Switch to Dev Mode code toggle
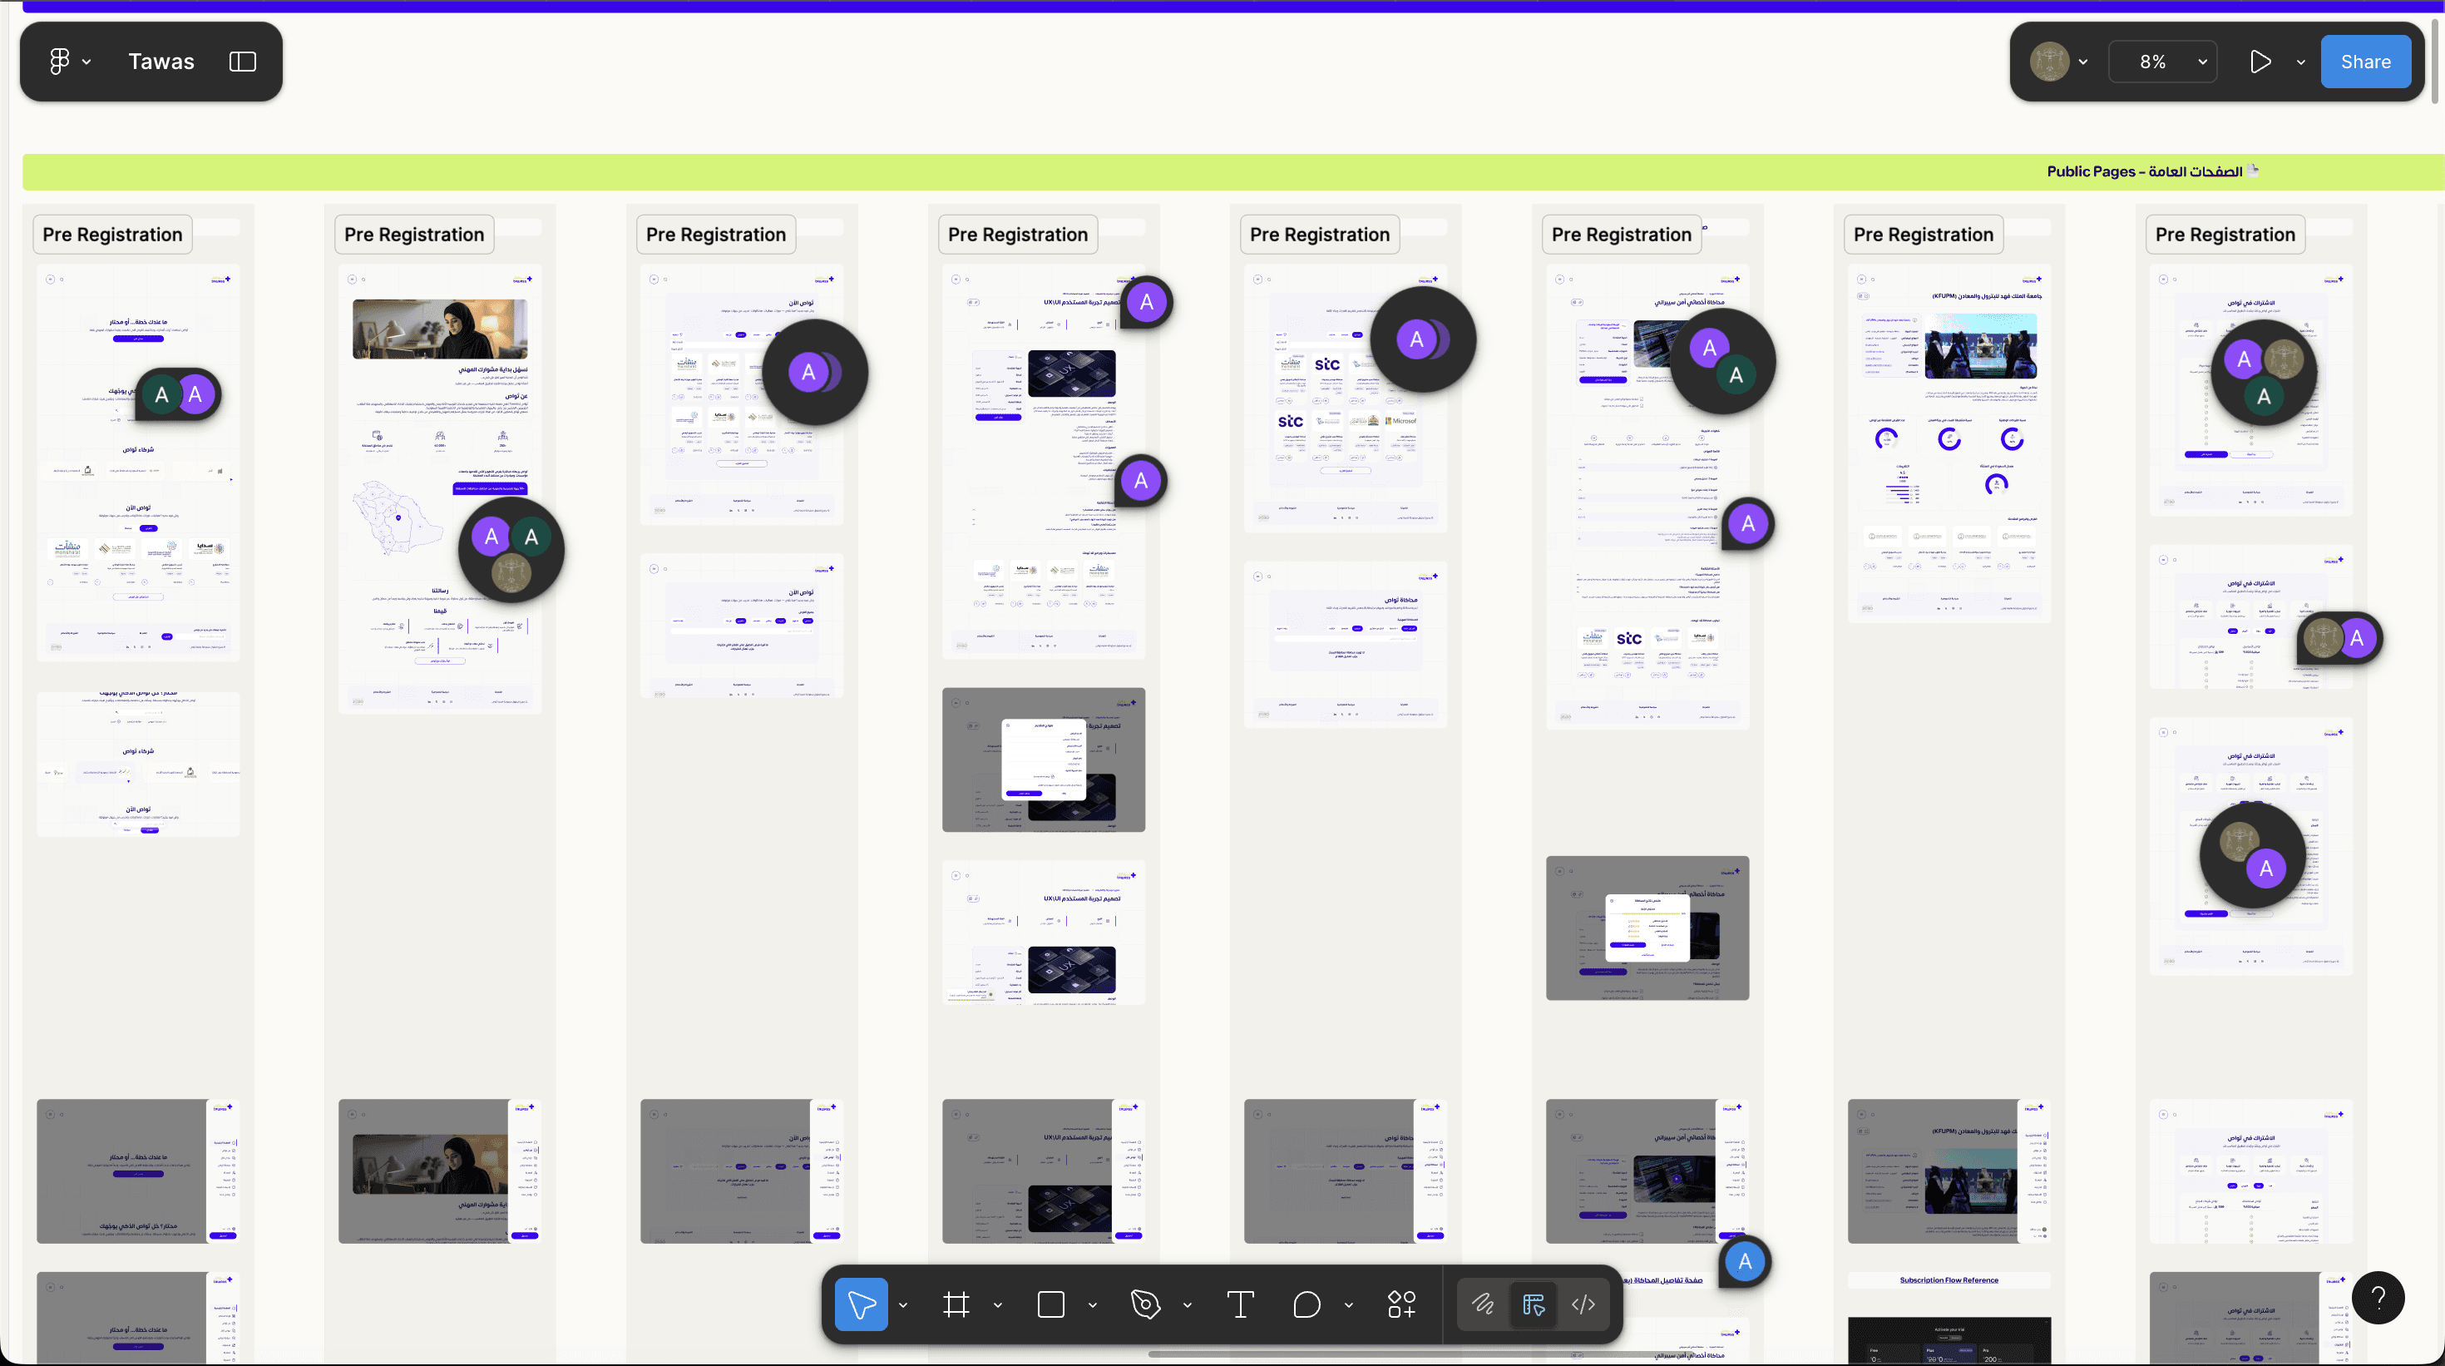Screen dimensions: 2445x1366 (1583, 1304)
